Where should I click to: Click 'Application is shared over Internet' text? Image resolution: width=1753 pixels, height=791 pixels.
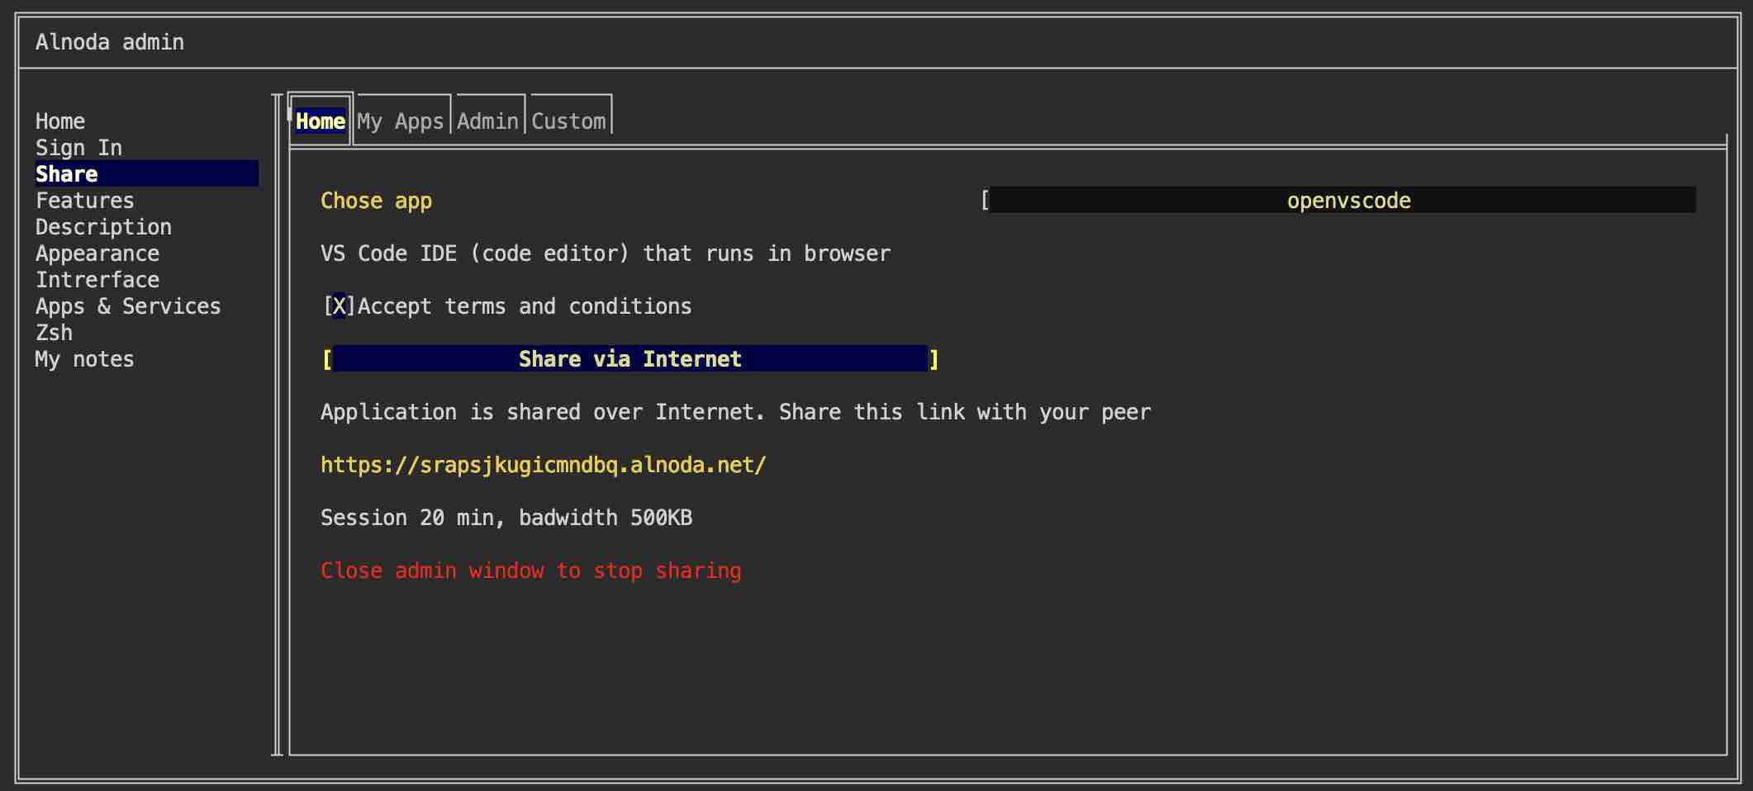pyautogui.click(x=735, y=412)
